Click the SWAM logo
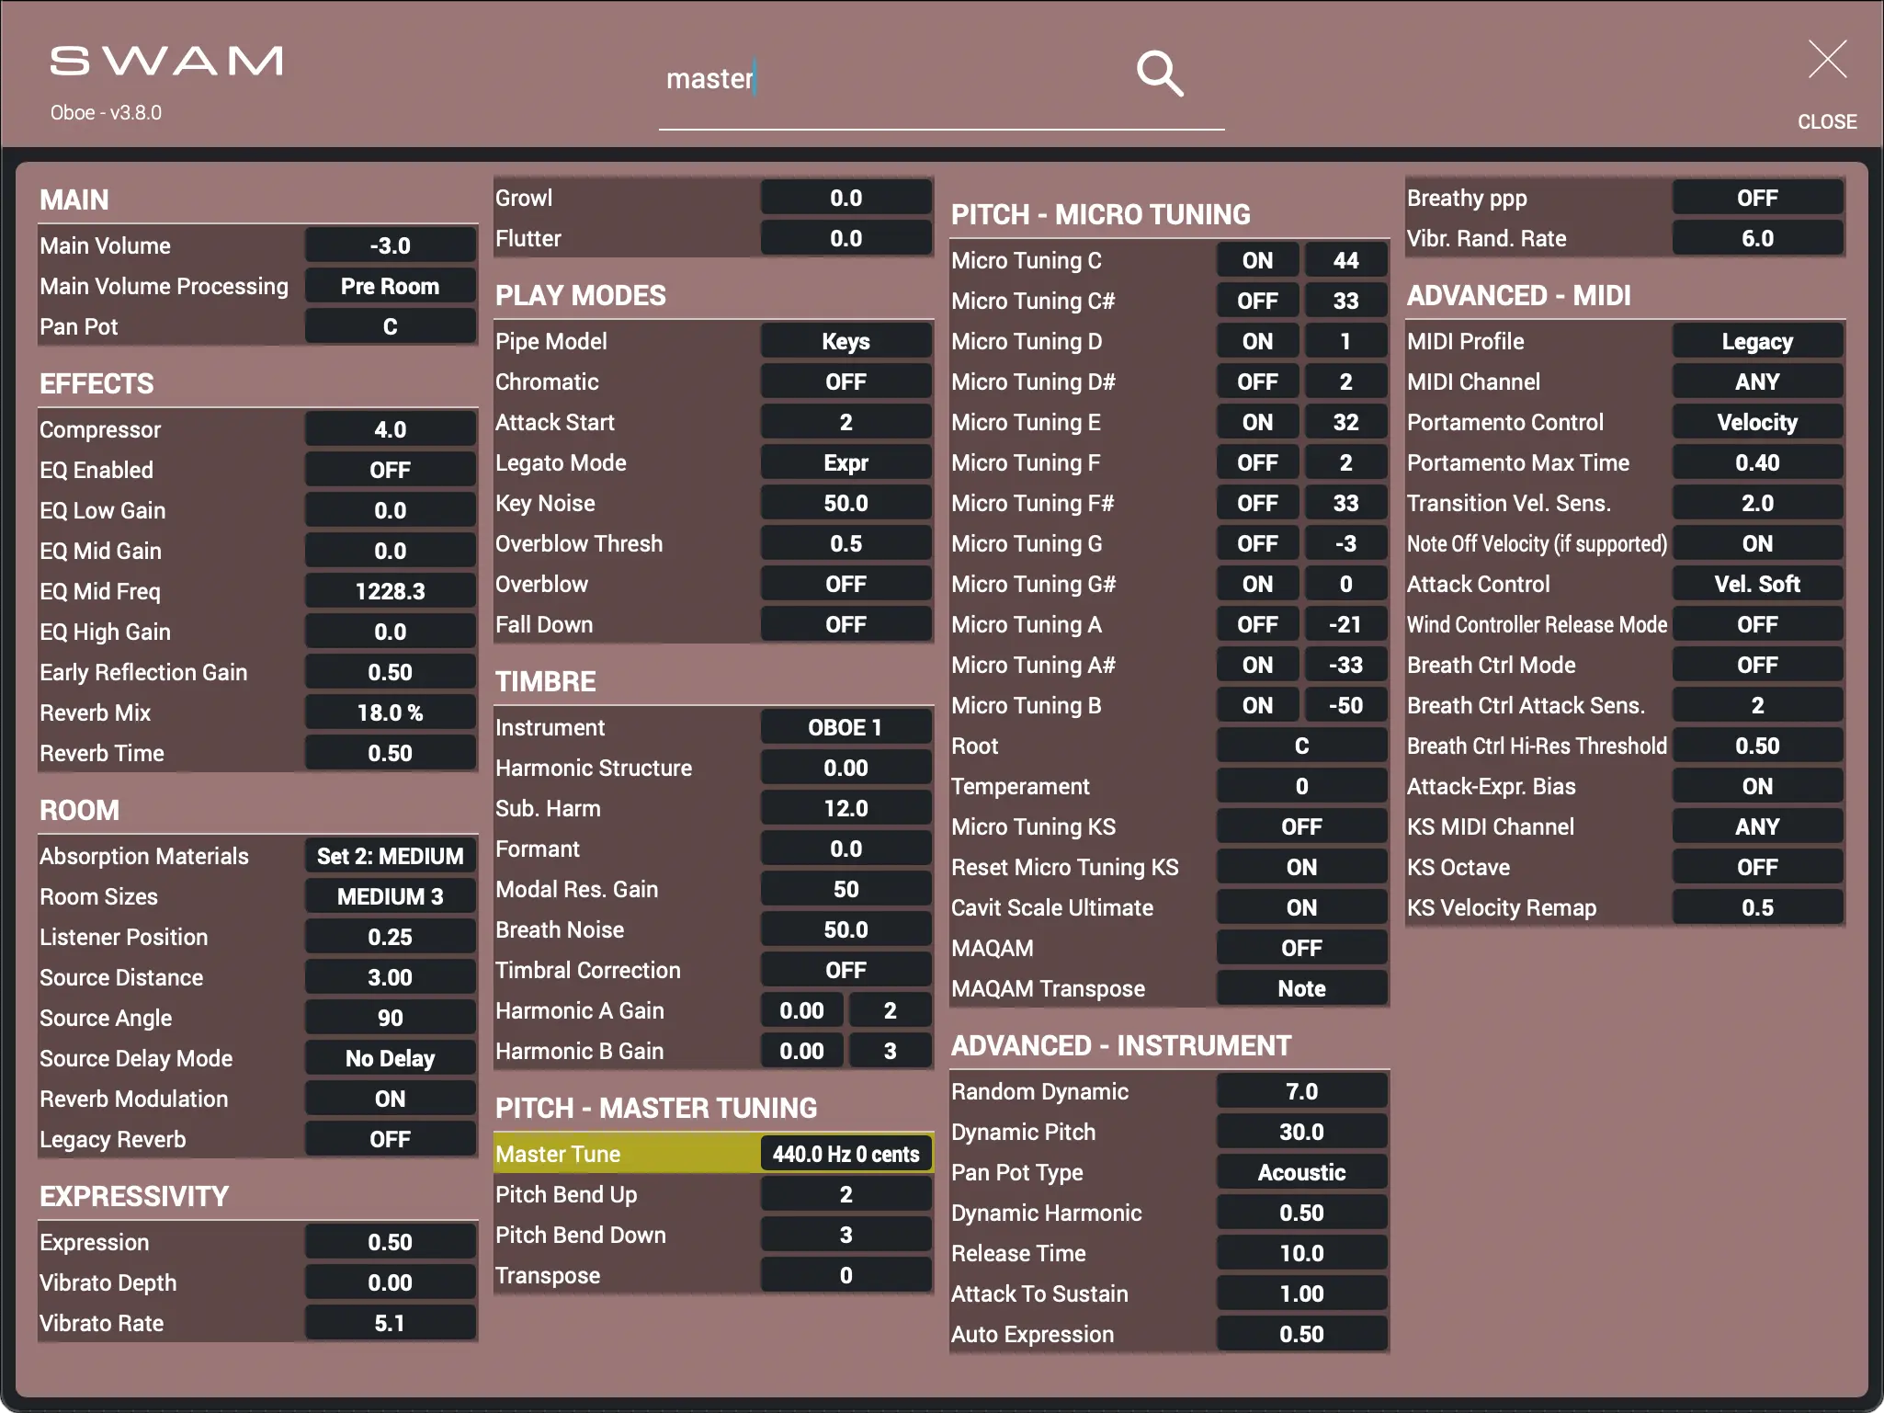 (x=166, y=62)
